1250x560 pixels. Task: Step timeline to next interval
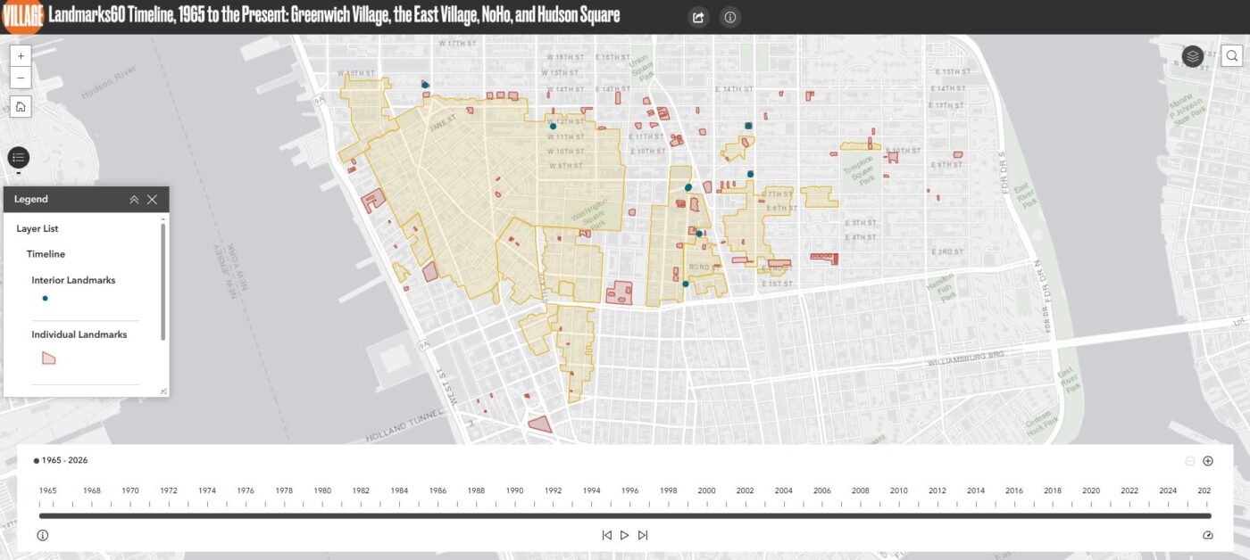click(x=642, y=535)
